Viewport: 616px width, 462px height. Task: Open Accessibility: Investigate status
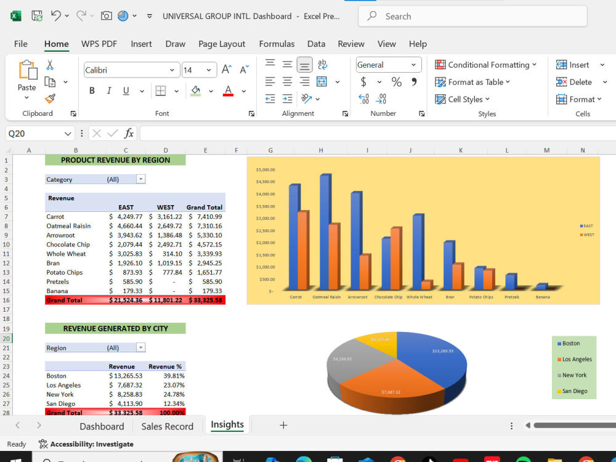click(86, 444)
